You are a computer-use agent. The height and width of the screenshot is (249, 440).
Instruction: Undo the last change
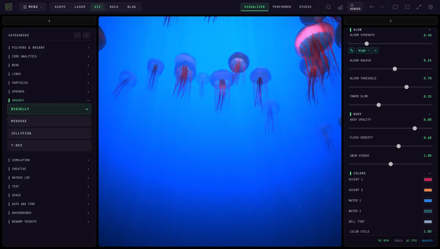(372, 7)
